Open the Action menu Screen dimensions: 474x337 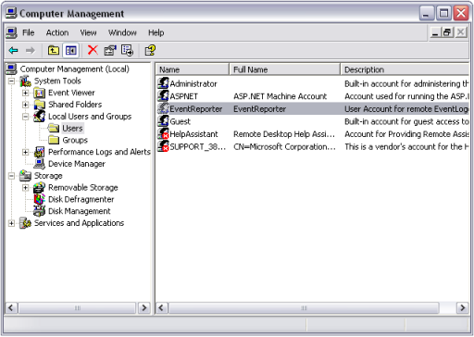(57, 32)
